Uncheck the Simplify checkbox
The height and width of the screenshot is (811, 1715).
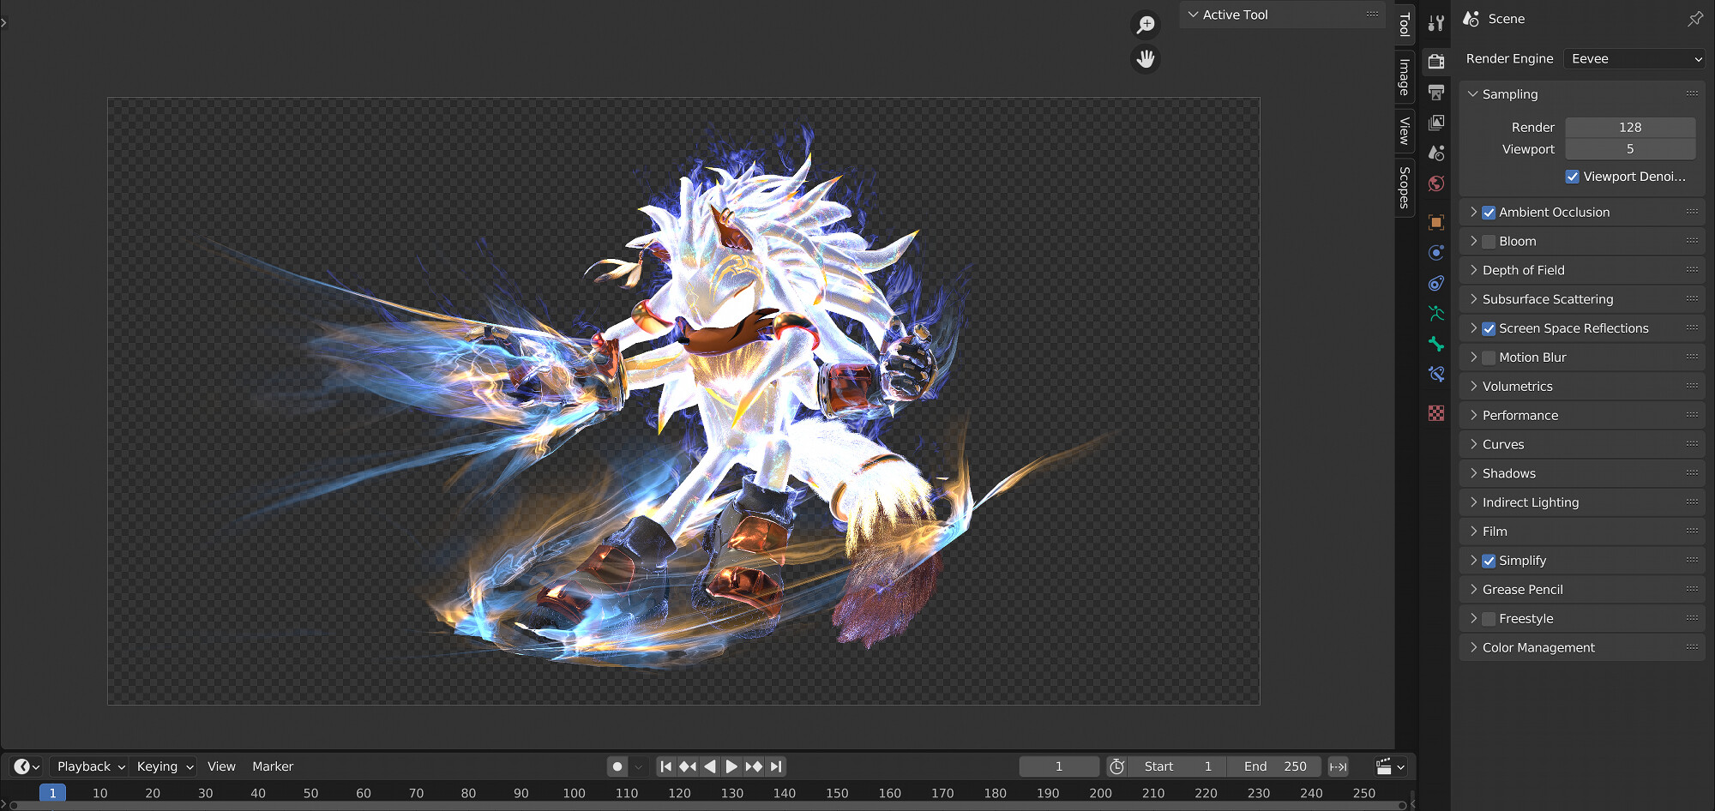click(x=1489, y=561)
